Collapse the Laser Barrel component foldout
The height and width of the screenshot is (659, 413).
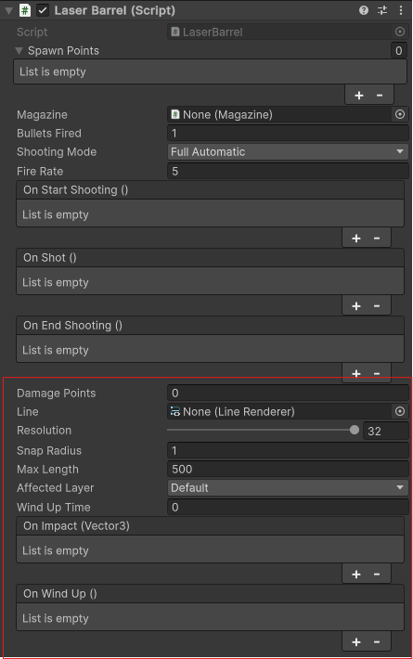tap(8, 11)
